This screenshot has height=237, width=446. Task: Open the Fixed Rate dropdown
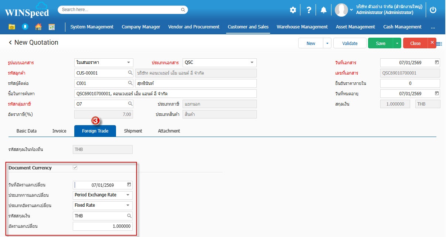(x=128, y=205)
